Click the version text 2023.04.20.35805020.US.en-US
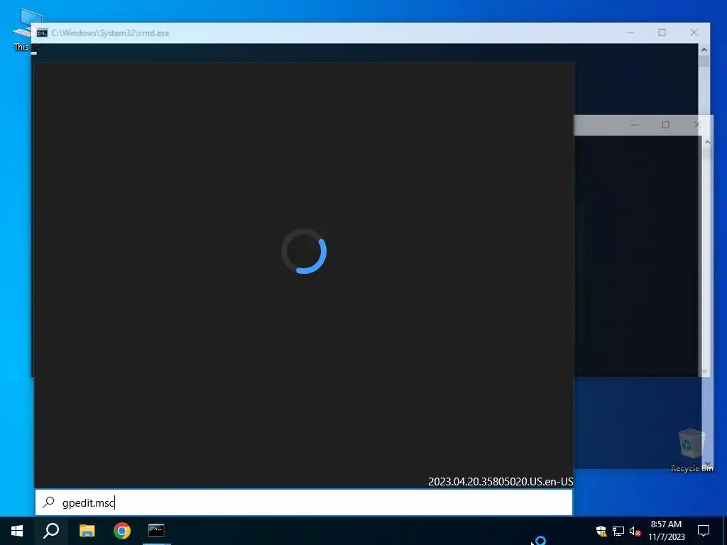Screen dimensions: 727x545 click(x=501, y=482)
